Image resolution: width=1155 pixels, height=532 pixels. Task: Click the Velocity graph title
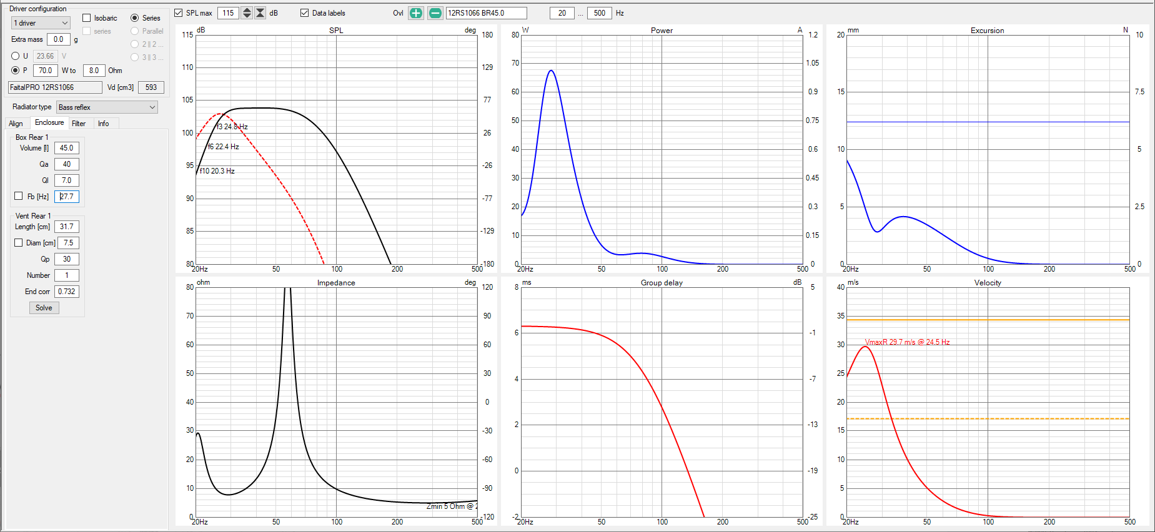click(988, 283)
